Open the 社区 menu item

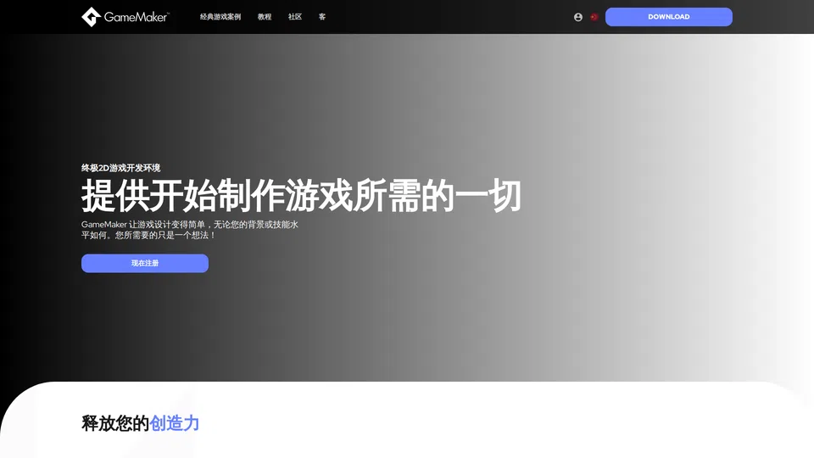click(x=295, y=17)
